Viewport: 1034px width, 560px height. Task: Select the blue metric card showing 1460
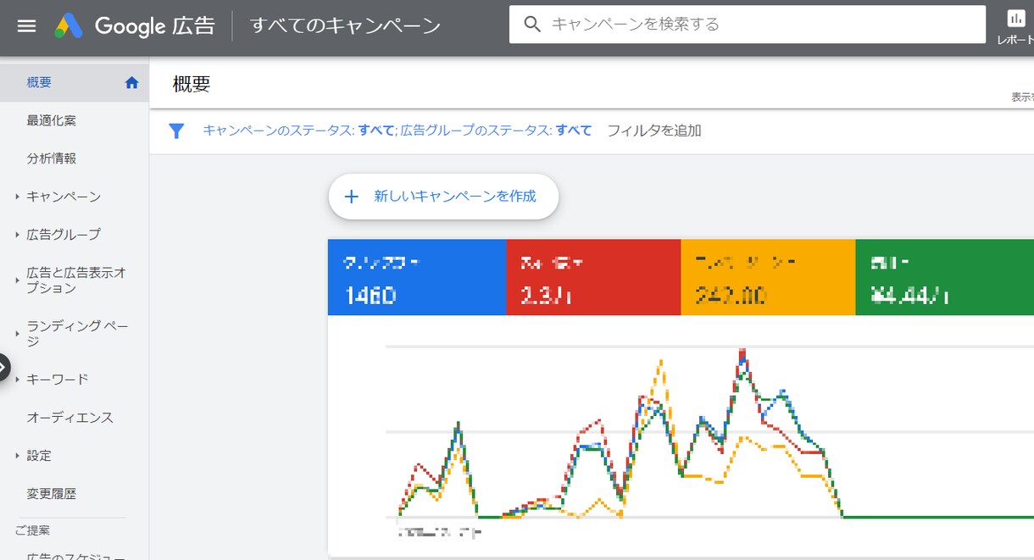(417, 277)
